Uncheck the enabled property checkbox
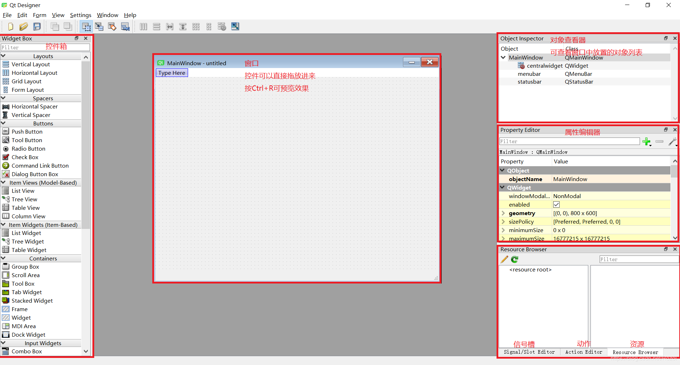 click(x=556, y=204)
